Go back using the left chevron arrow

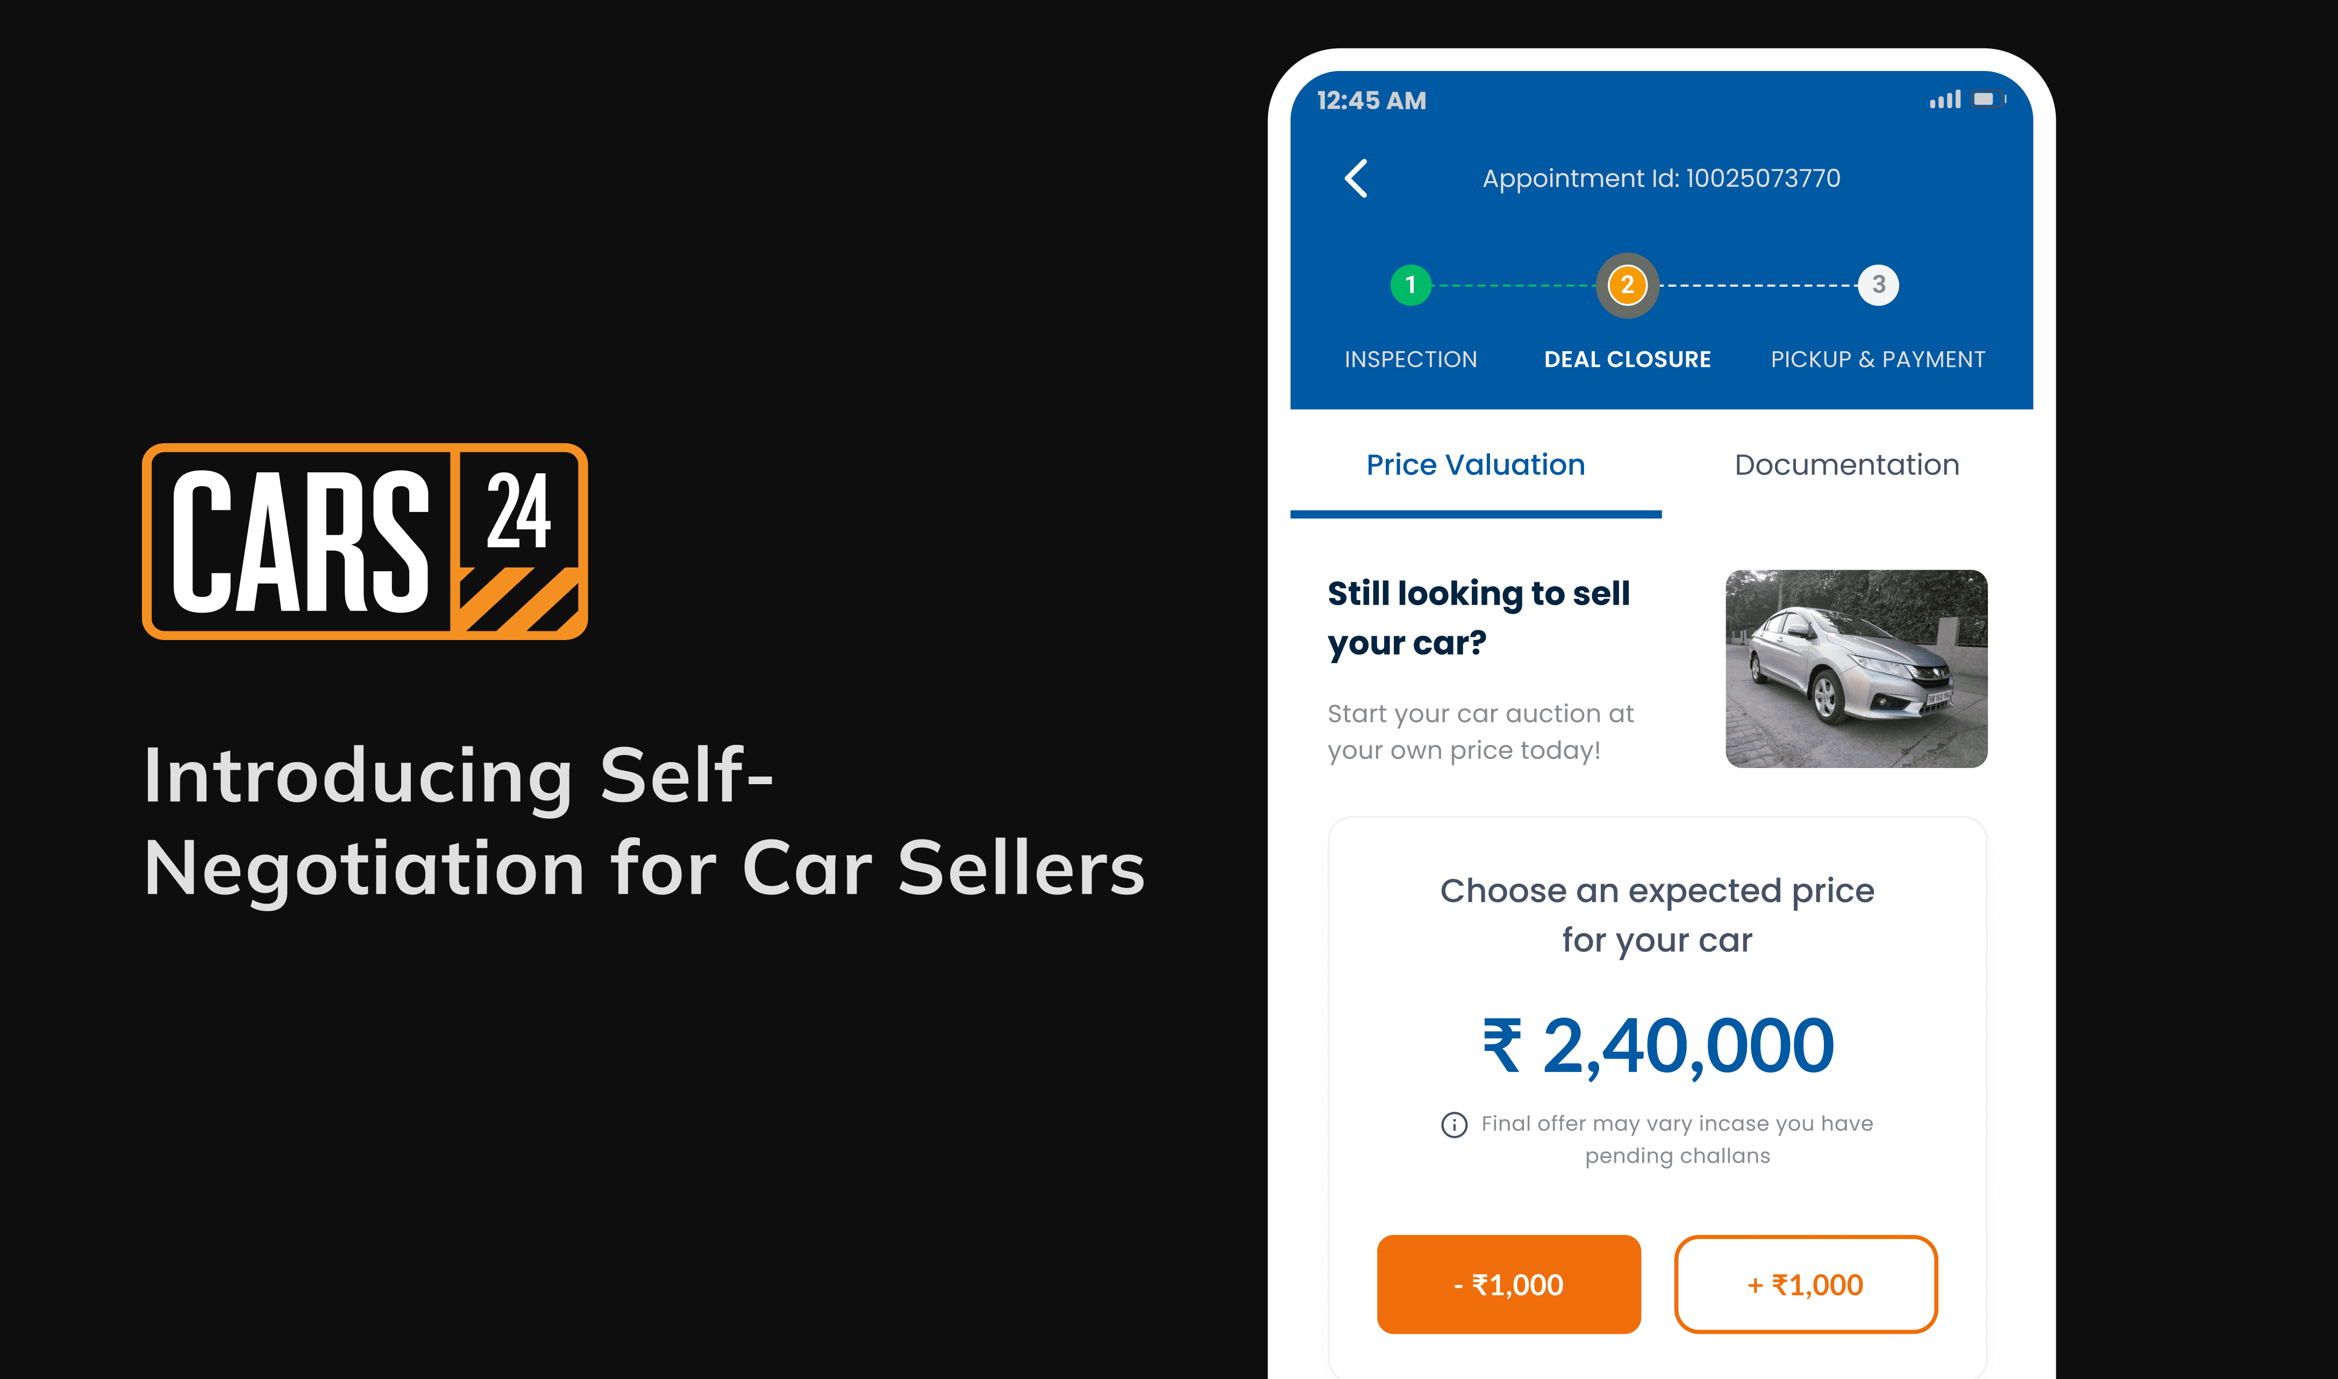tap(1356, 179)
